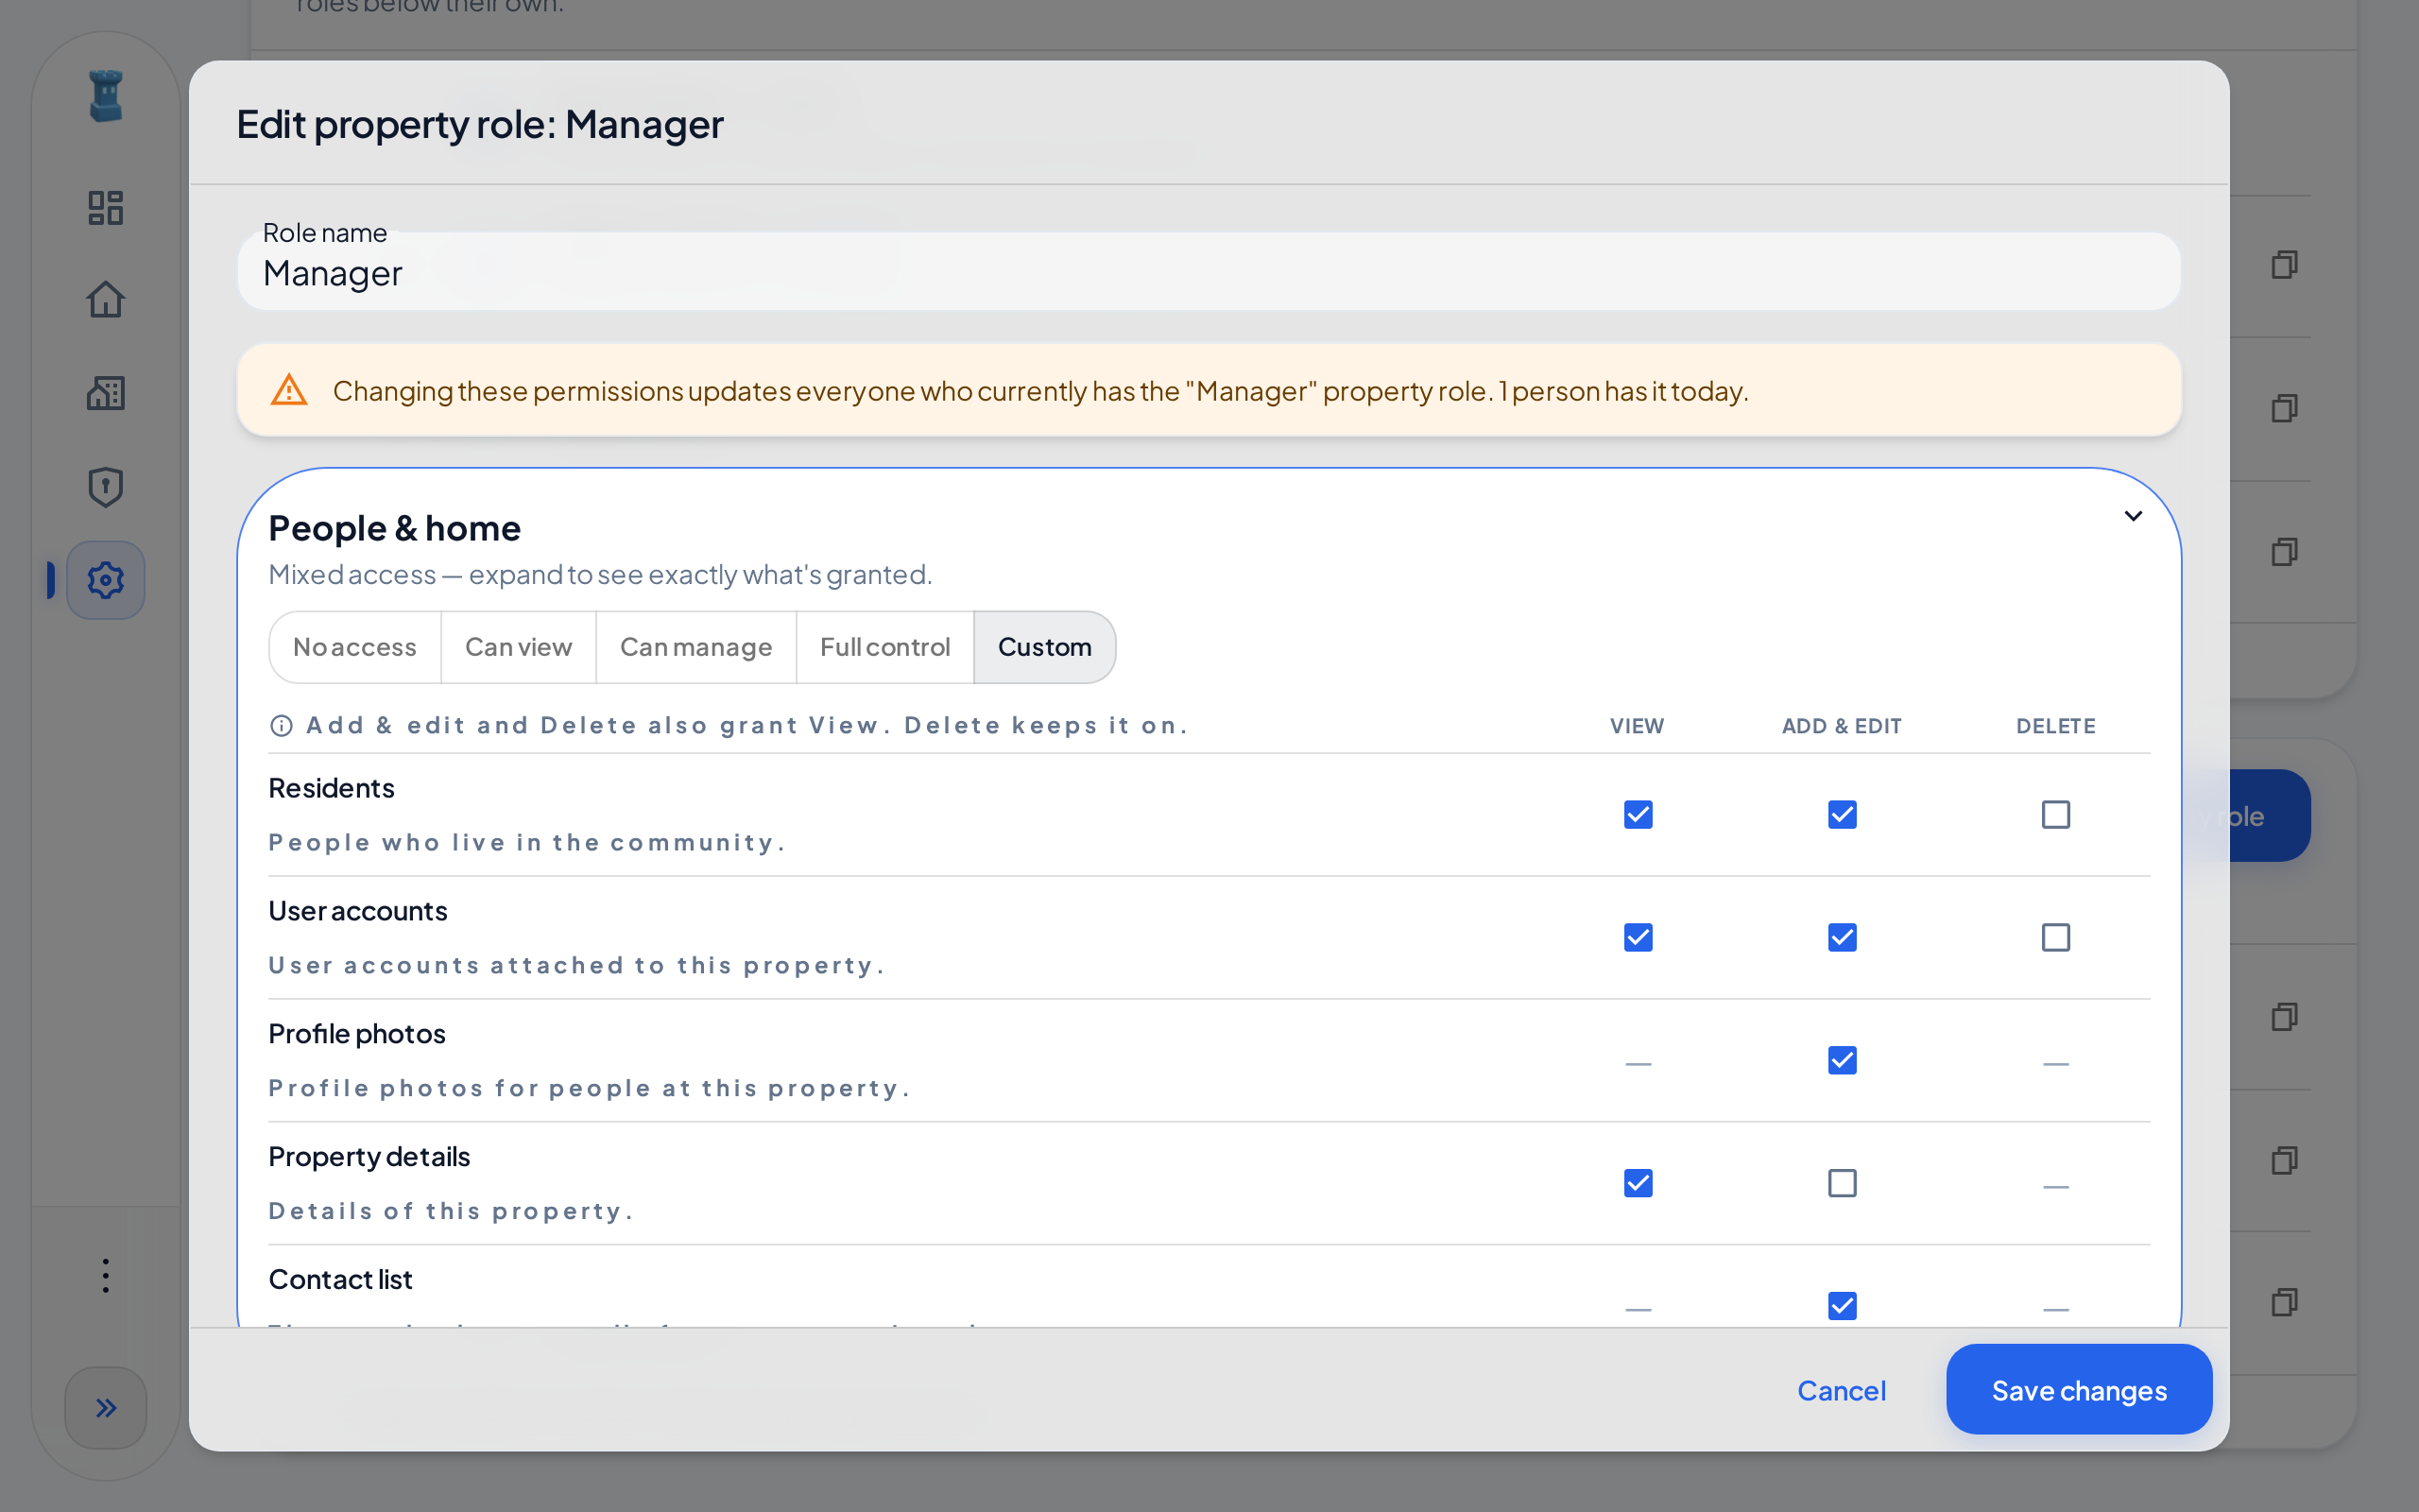Select the Custom preset
The height and width of the screenshot is (1512, 2419).
click(1044, 647)
